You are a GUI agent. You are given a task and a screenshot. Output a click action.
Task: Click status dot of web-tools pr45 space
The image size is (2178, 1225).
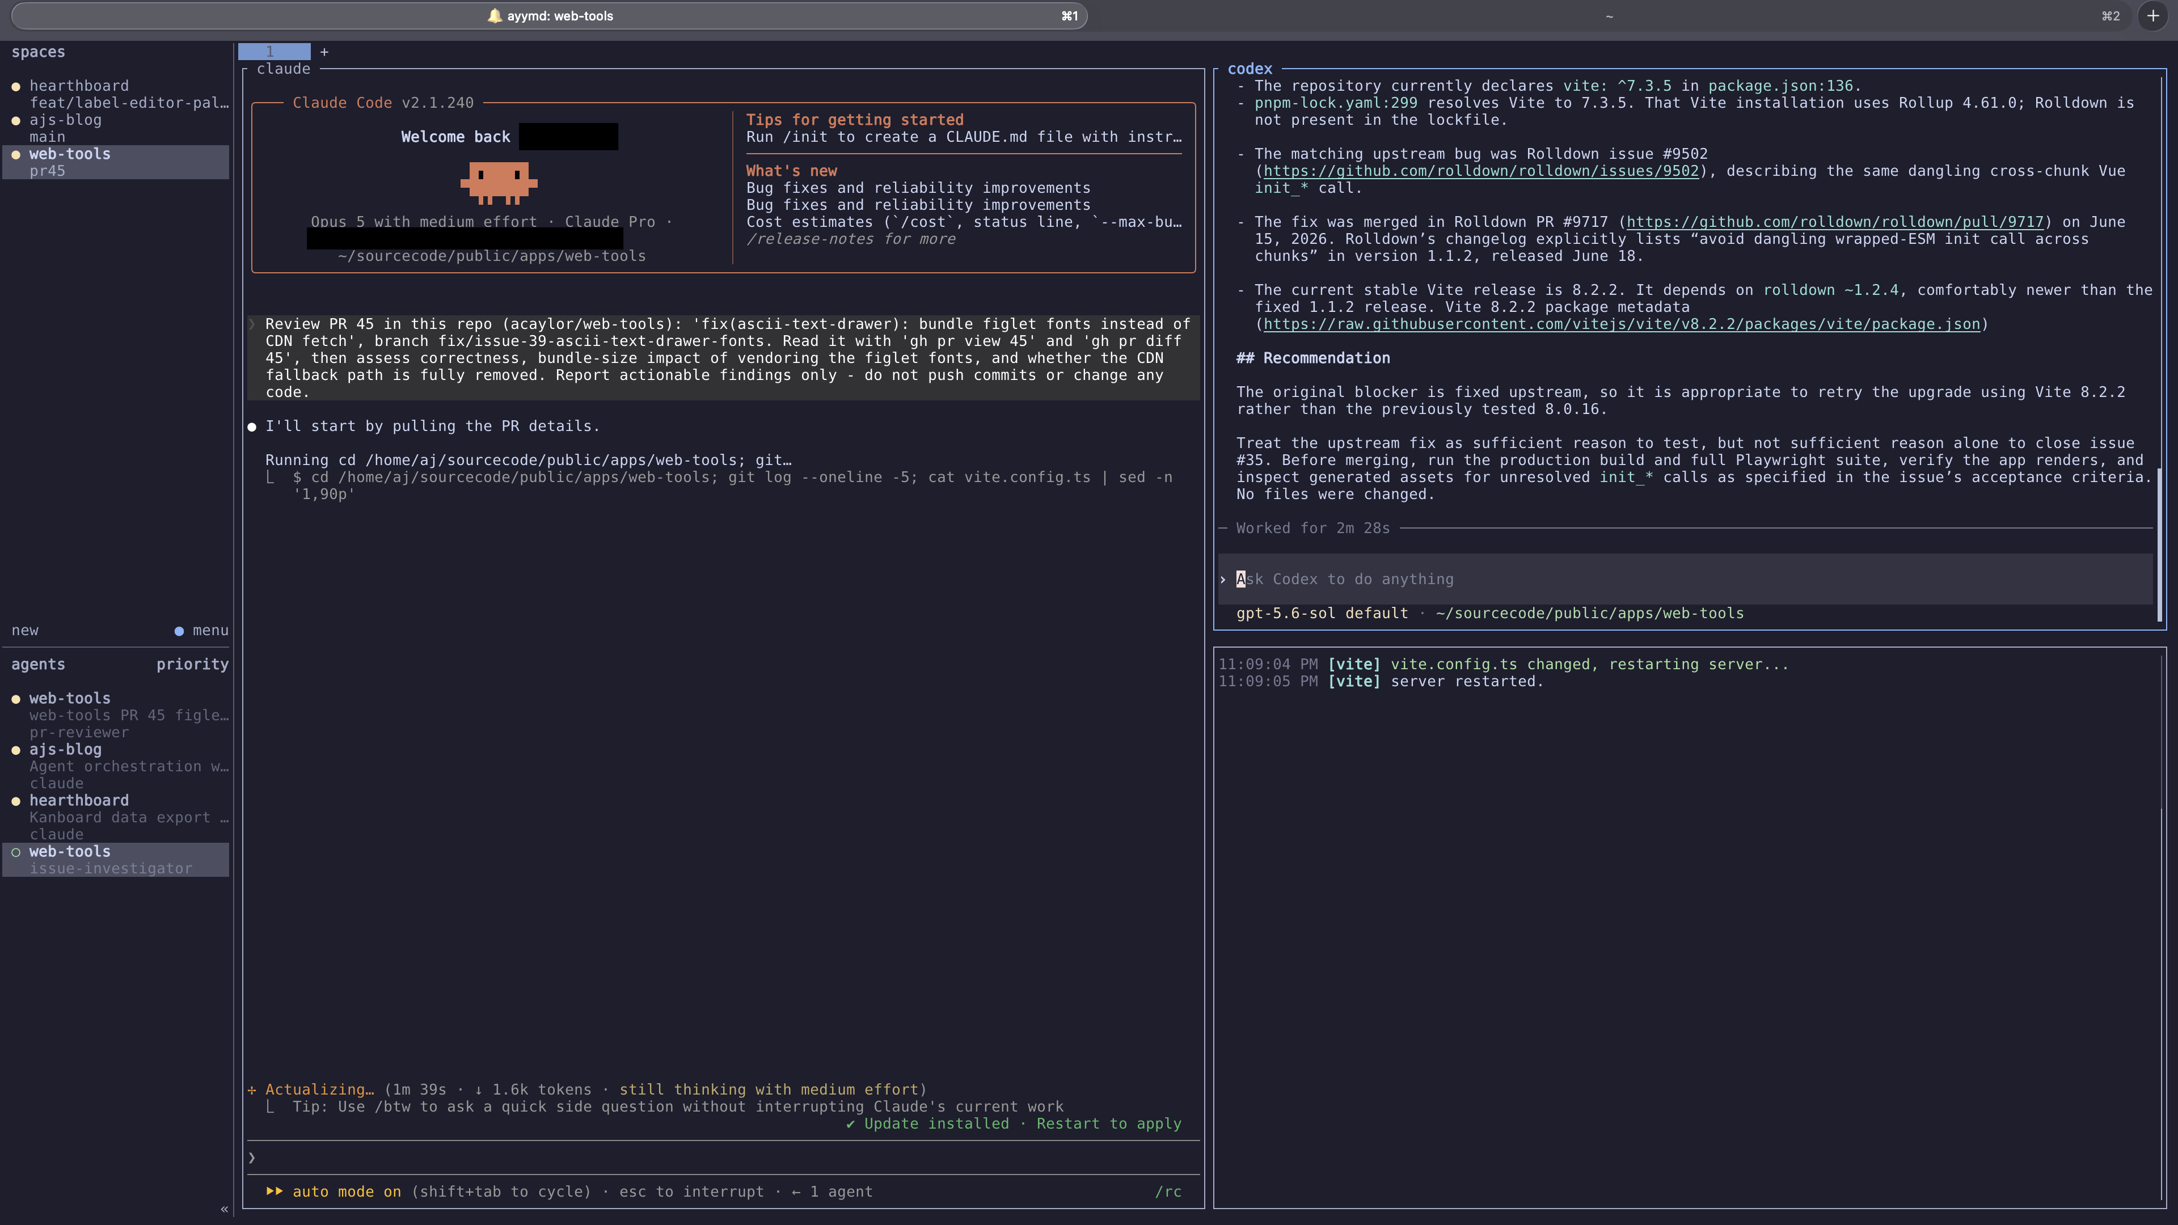[16, 155]
